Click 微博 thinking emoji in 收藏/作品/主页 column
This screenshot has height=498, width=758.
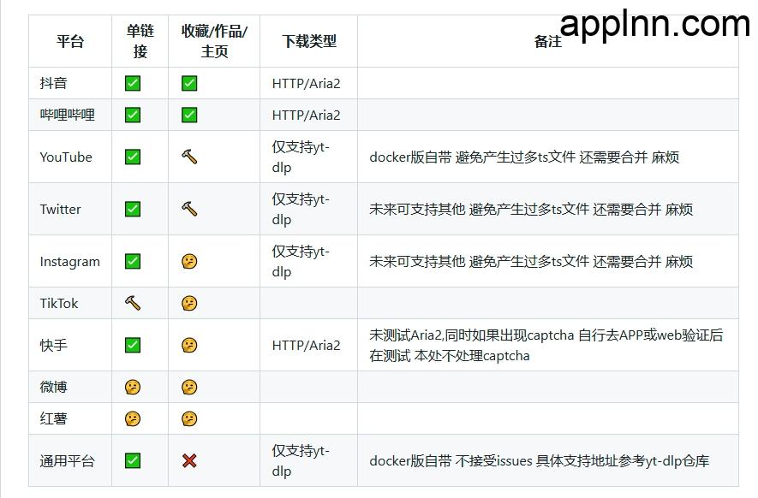(189, 387)
